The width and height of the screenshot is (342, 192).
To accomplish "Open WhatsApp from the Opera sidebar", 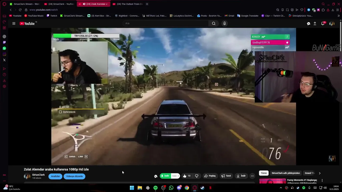I will [4, 48].
